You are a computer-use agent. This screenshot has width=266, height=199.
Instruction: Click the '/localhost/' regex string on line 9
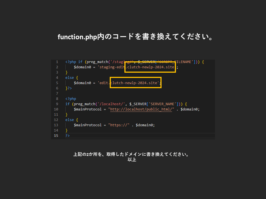click(110, 104)
